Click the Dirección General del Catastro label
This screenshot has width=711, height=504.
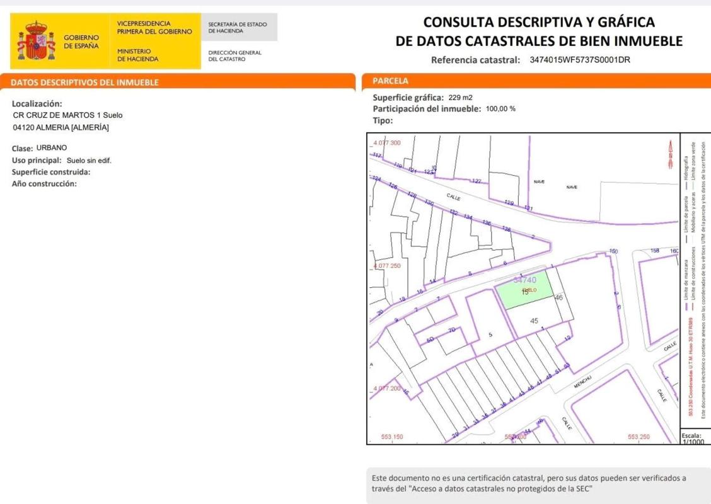tap(234, 55)
